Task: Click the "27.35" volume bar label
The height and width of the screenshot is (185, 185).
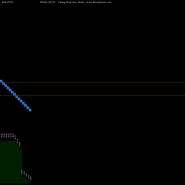Action: (17, 141)
